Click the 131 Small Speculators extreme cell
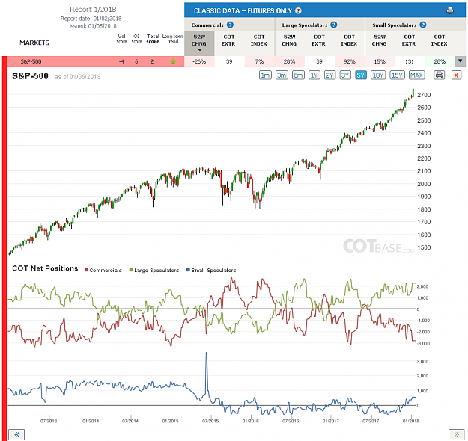468x441 pixels. [409, 61]
